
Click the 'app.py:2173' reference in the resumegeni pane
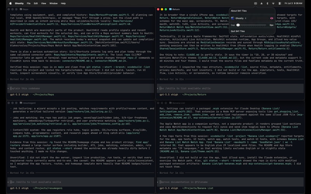click(x=21, y=136)
